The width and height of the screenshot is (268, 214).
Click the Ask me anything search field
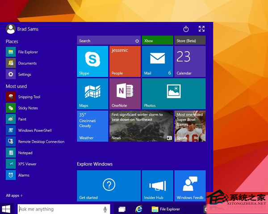click(x=58, y=209)
